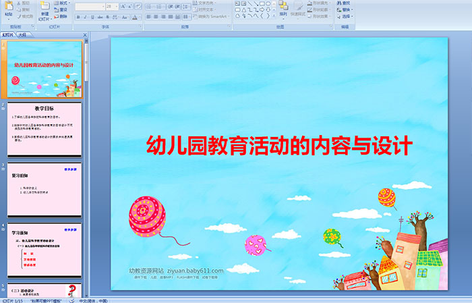The image size is (472, 303).
Task: Click the thumbnail pane vertical scrollbar
Action: [86, 169]
